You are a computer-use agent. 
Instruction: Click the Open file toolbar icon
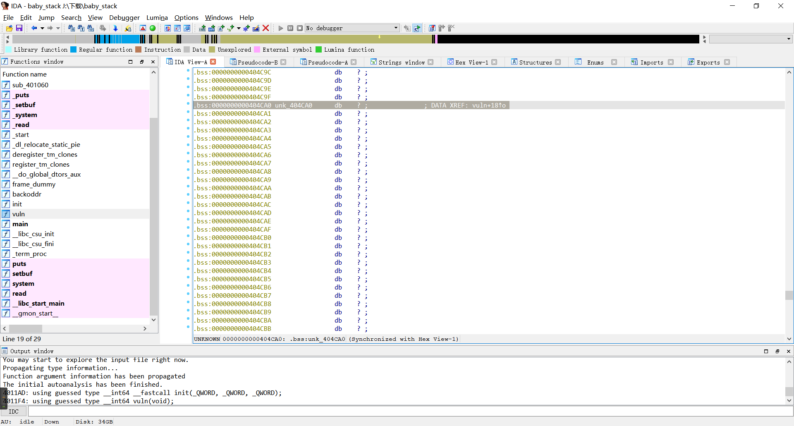pyautogui.click(x=9, y=28)
